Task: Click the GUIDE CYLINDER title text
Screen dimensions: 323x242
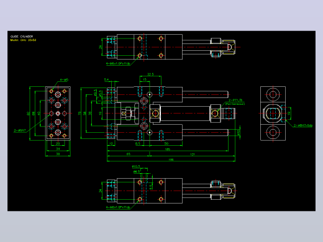Action: coord(22,37)
